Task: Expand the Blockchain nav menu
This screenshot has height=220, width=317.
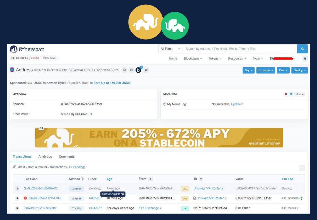Action: [x=193, y=59]
